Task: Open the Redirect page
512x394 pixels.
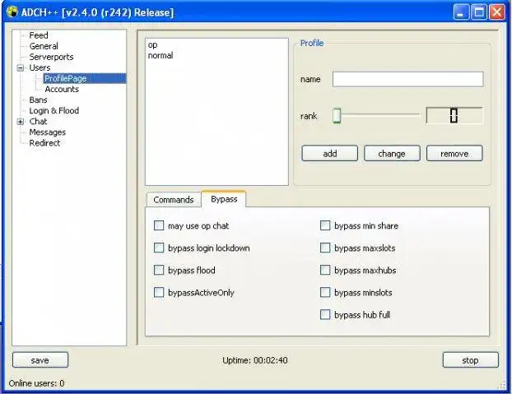Action: tap(44, 143)
